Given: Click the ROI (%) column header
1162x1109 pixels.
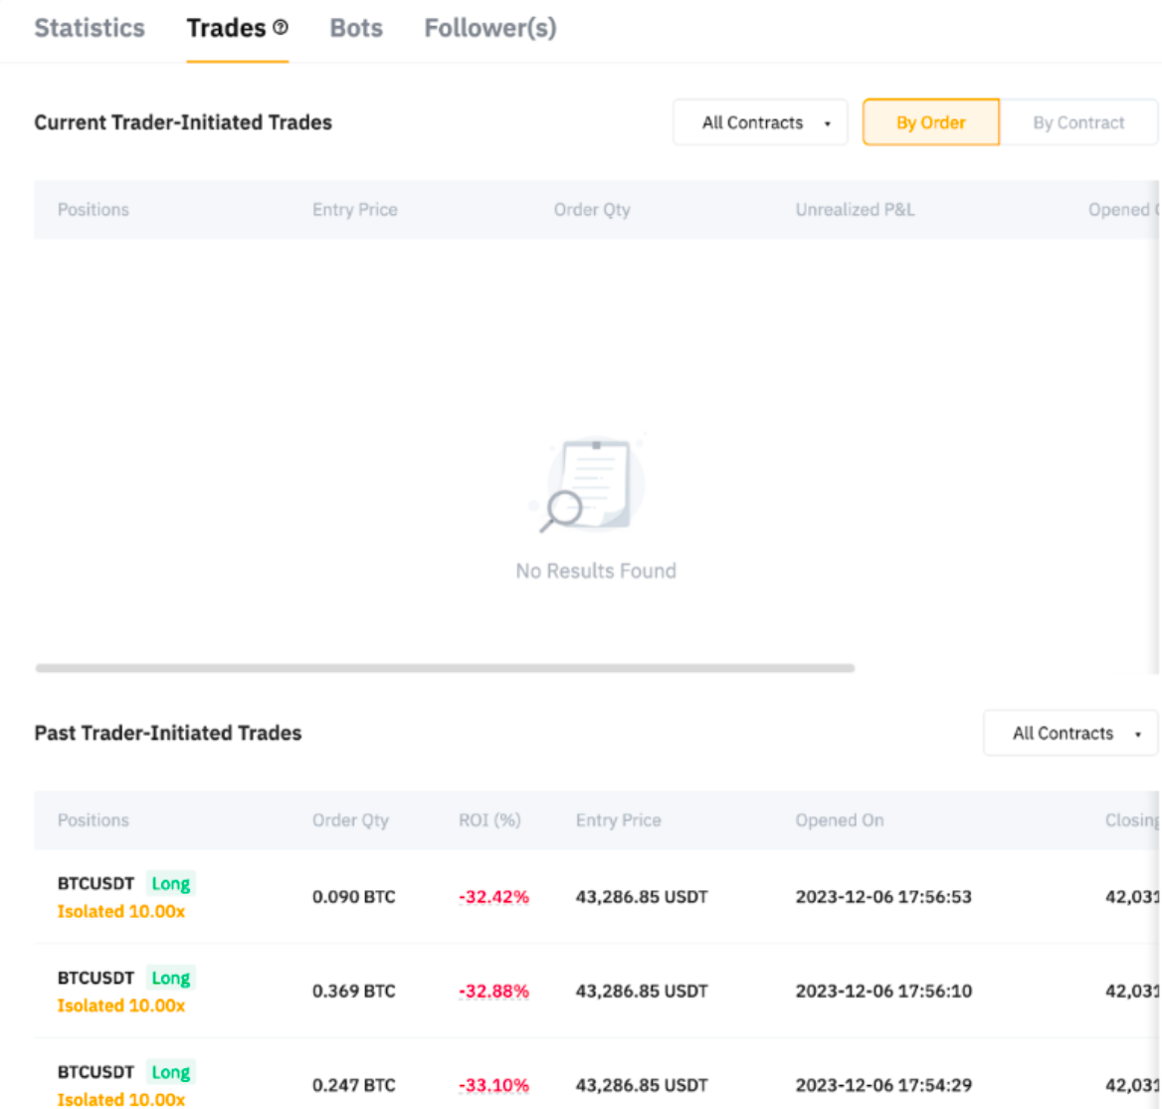Looking at the screenshot, I should (x=489, y=820).
